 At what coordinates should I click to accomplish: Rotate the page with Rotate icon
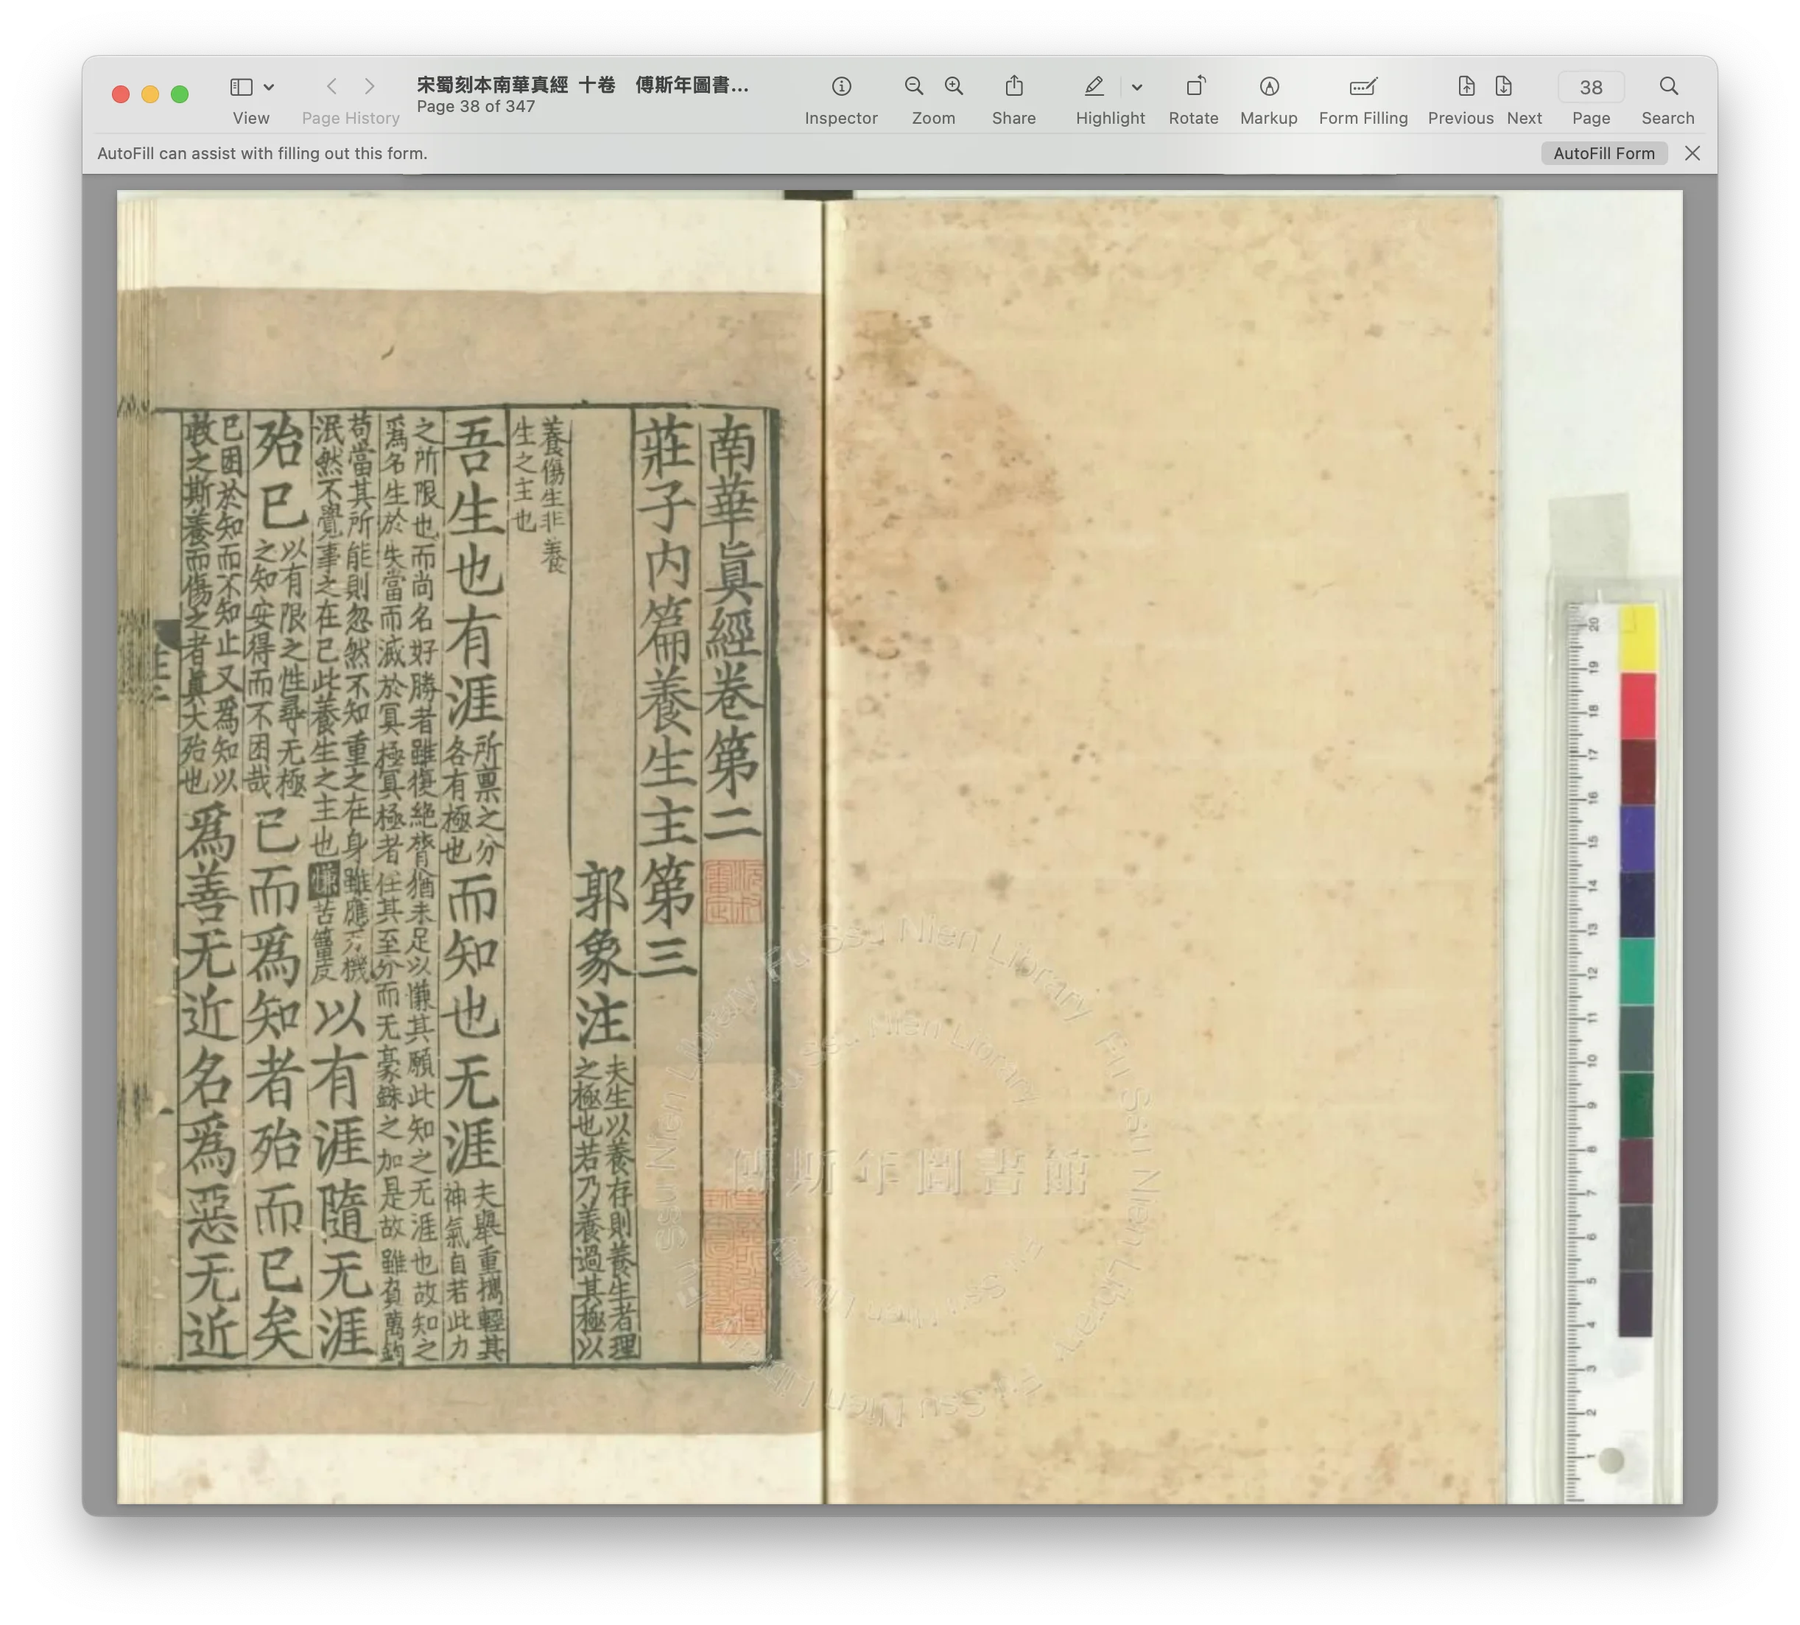coord(1194,87)
